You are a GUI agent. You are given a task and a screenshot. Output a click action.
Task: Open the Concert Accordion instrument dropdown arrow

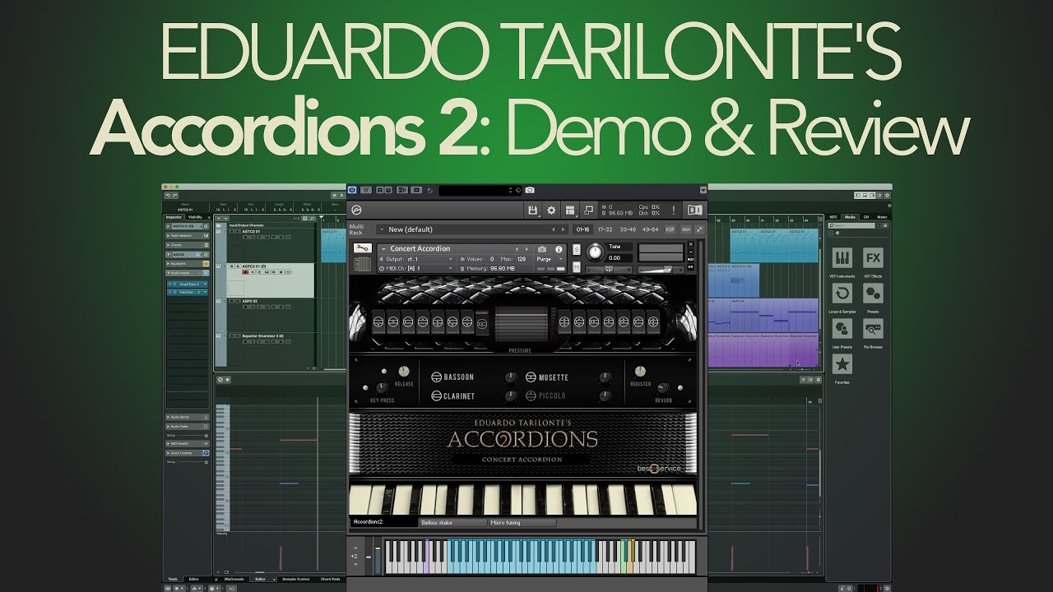point(383,248)
